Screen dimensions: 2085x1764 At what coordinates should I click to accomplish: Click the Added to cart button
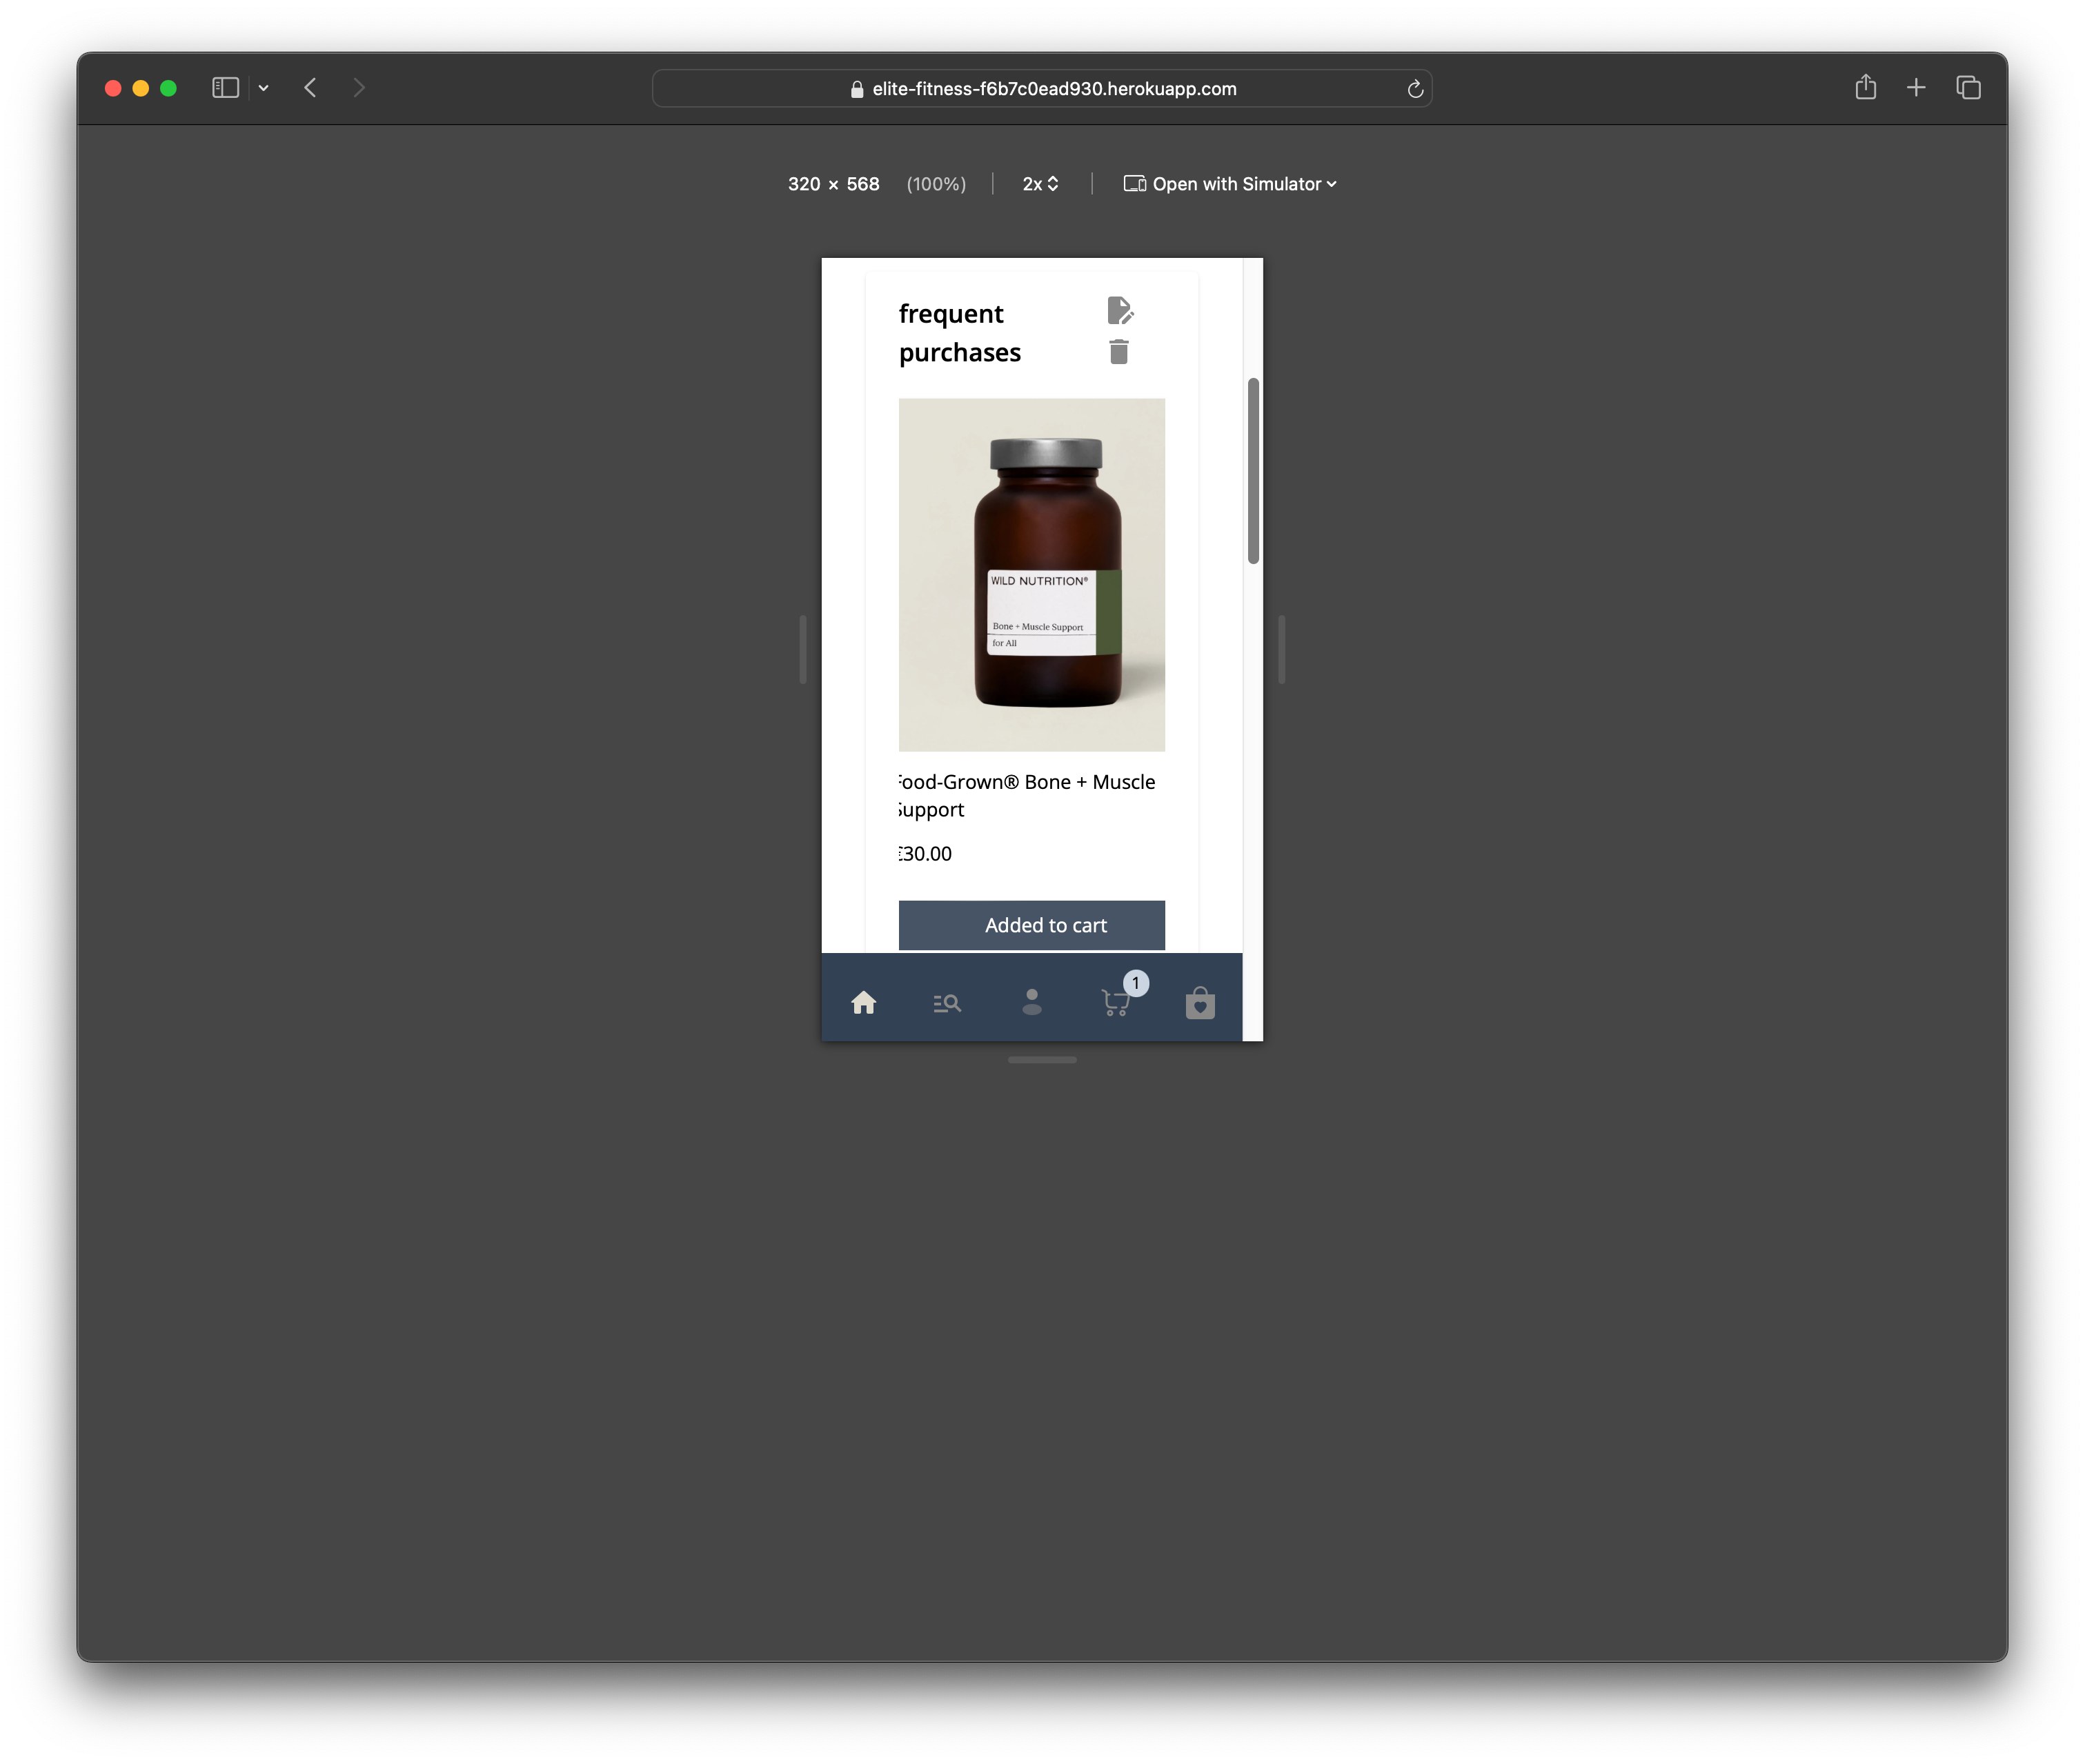coord(1031,925)
